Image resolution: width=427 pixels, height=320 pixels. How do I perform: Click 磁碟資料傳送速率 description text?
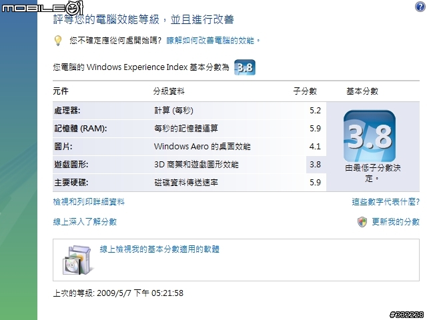[x=186, y=182]
